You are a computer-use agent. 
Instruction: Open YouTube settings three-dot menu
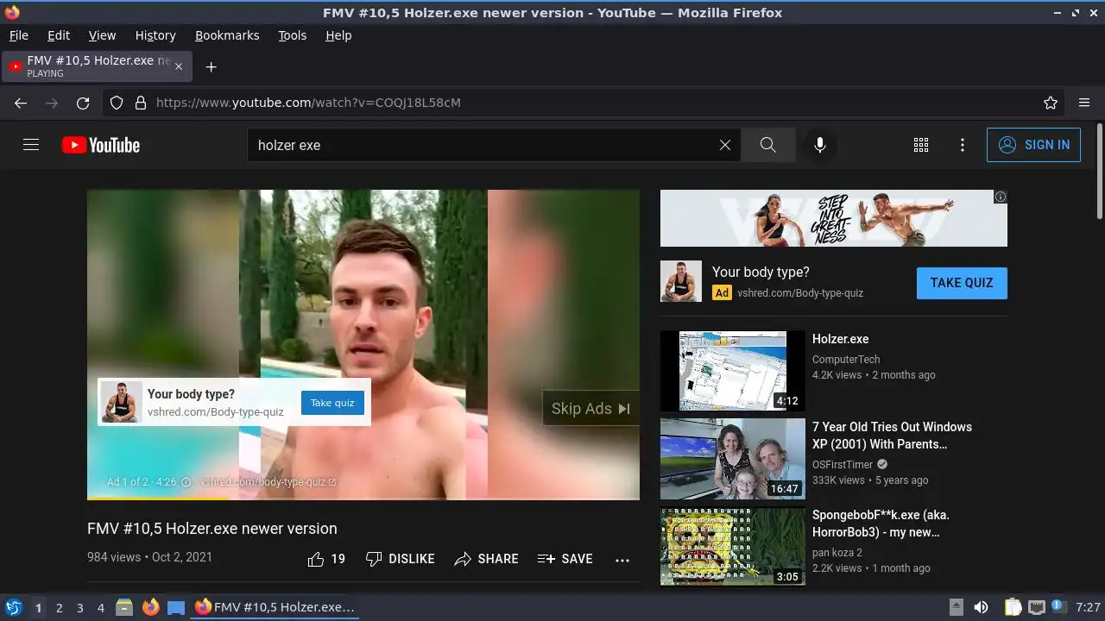(963, 145)
